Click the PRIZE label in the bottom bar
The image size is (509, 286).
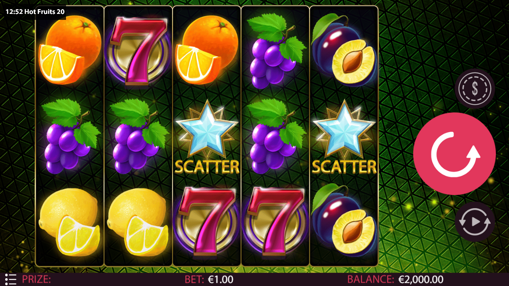pyautogui.click(x=36, y=279)
